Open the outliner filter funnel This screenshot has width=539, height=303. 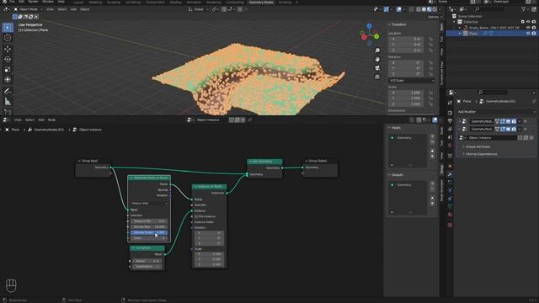coord(523,9)
